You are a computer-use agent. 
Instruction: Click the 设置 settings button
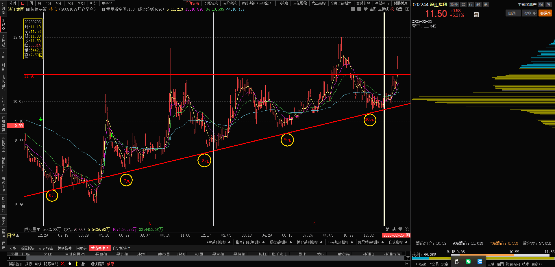pyautogui.click(x=399, y=9)
